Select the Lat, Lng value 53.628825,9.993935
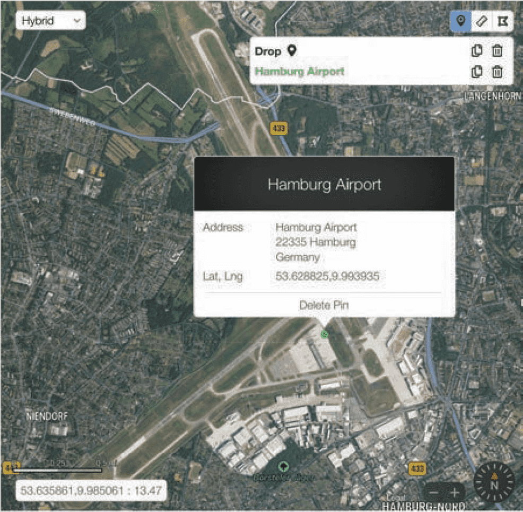The height and width of the screenshot is (512, 523). coord(327,276)
